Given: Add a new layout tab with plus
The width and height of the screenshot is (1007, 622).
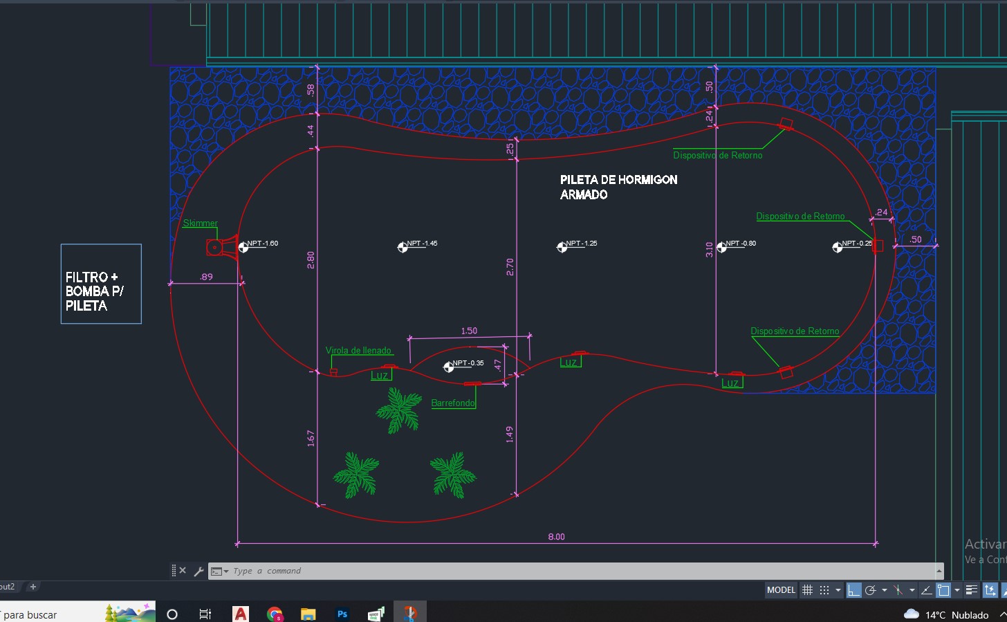Looking at the screenshot, I should coord(33,587).
